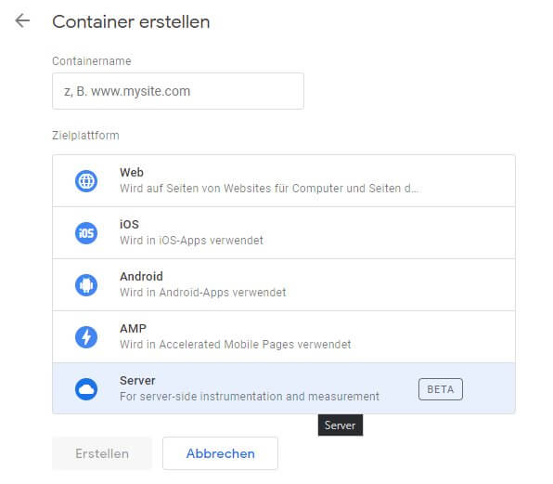The height and width of the screenshot is (484, 553).
Task: Click the Zielplattform label
Action: [x=85, y=136]
